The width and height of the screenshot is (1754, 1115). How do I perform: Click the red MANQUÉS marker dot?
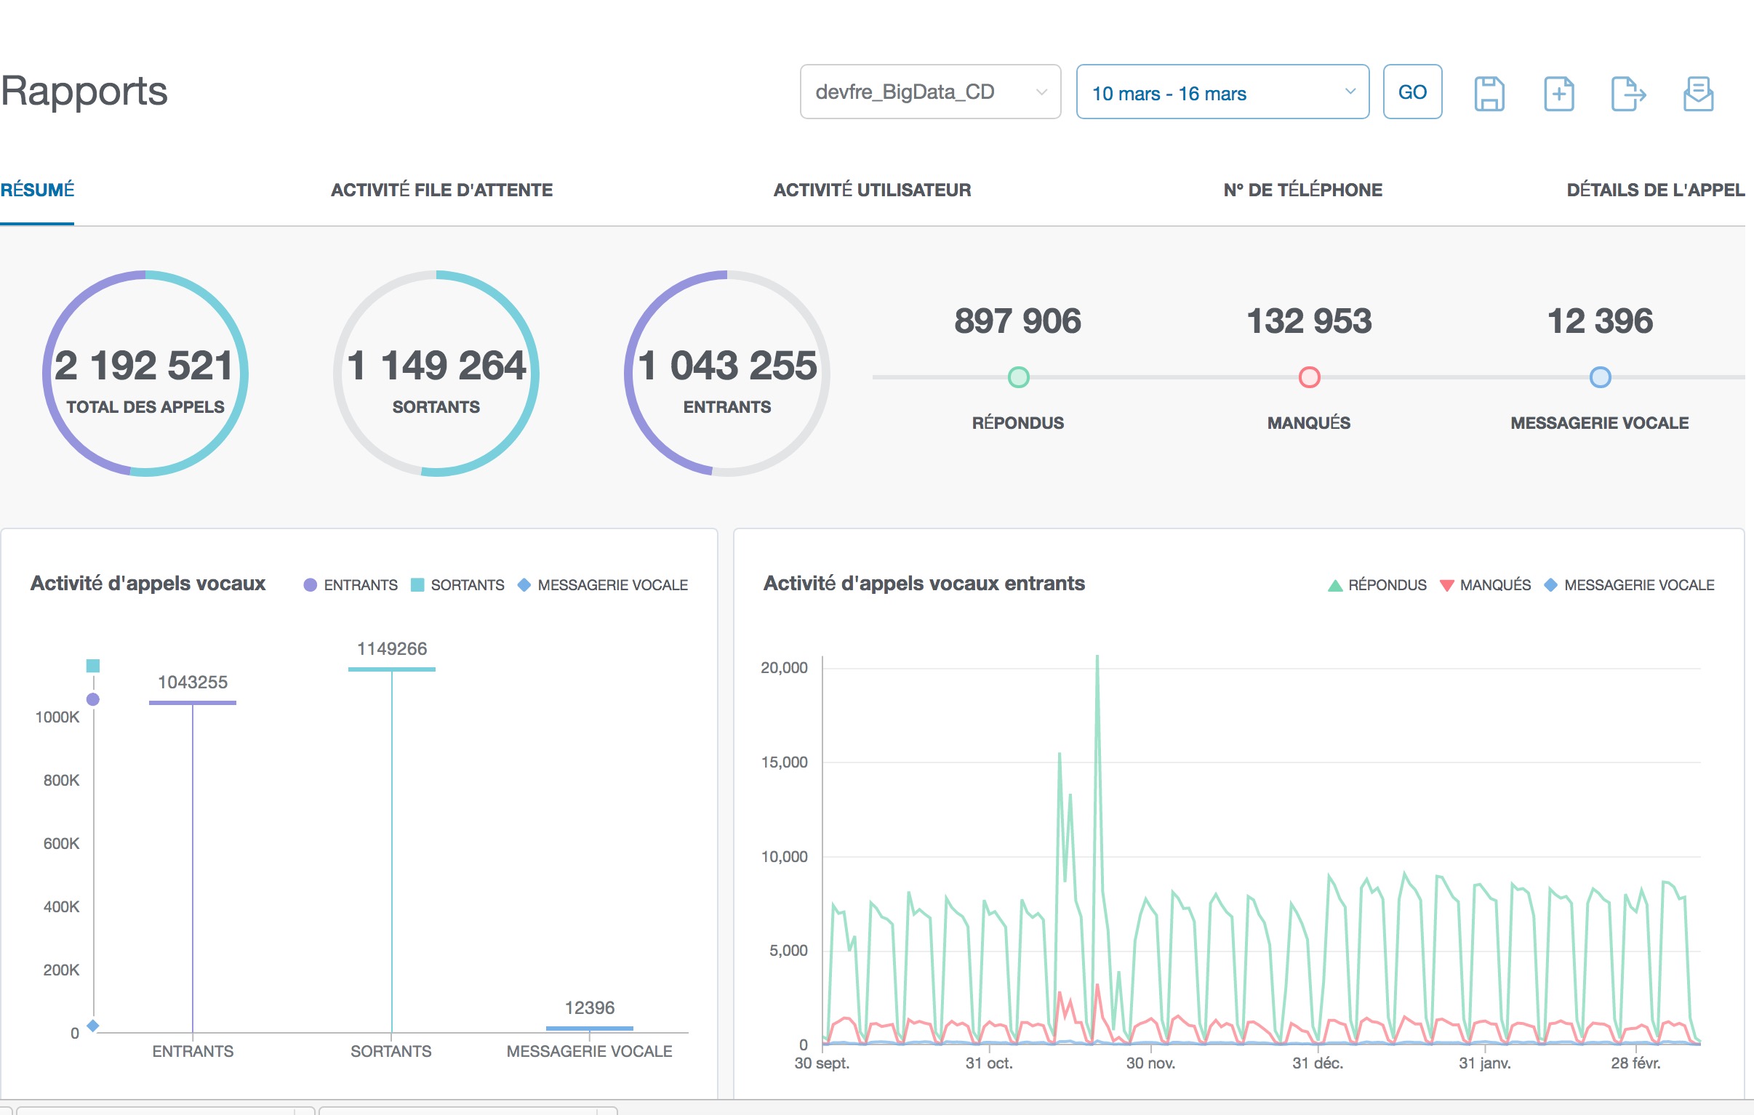click(1309, 377)
